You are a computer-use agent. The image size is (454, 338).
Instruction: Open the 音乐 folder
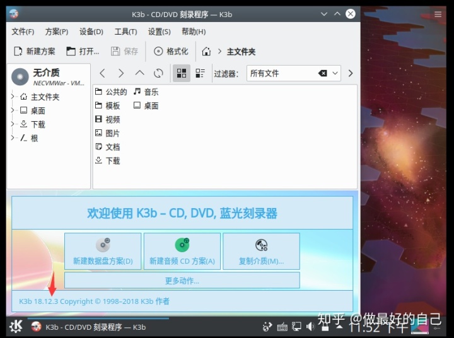[x=146, y=92]
